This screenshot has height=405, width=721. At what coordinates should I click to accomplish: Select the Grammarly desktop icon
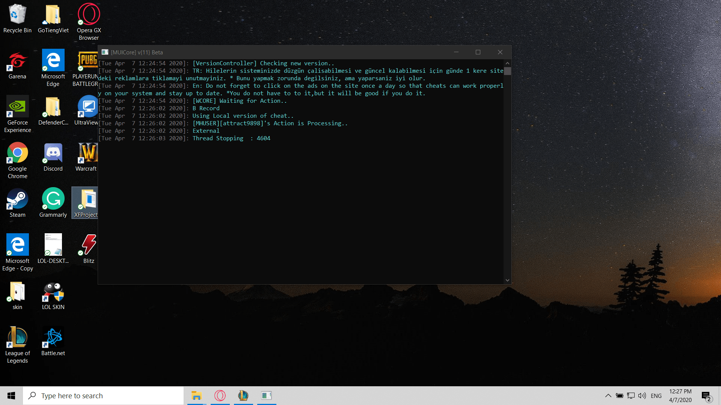tap(53, 203)
